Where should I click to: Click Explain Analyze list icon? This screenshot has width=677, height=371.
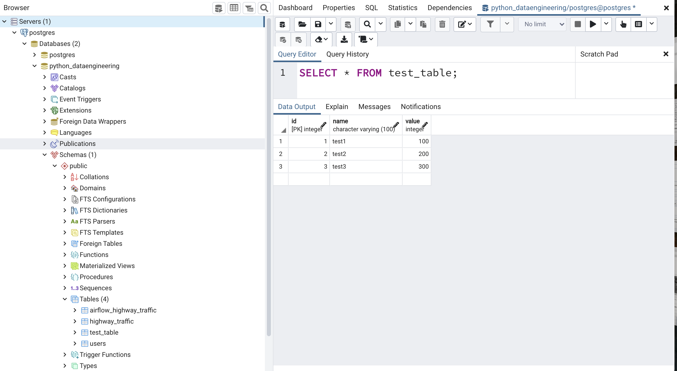(x=639, y=24)
